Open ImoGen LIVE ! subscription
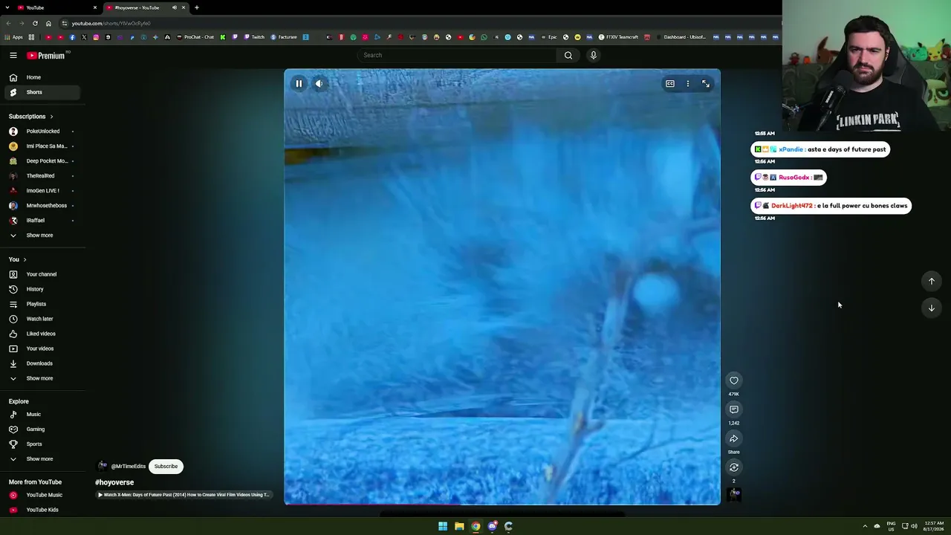 click(x=42, y=191)
